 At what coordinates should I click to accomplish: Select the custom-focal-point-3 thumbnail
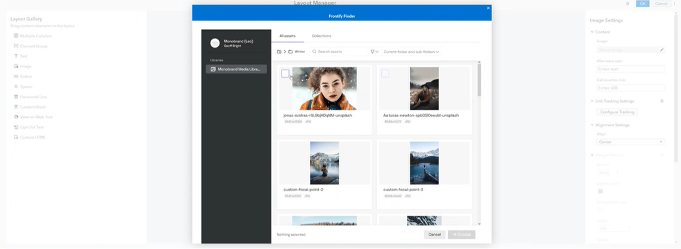[424, 163]
